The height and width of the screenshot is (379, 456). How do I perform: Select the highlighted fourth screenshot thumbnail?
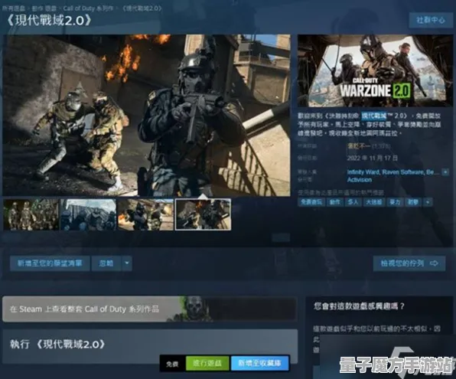203,215
